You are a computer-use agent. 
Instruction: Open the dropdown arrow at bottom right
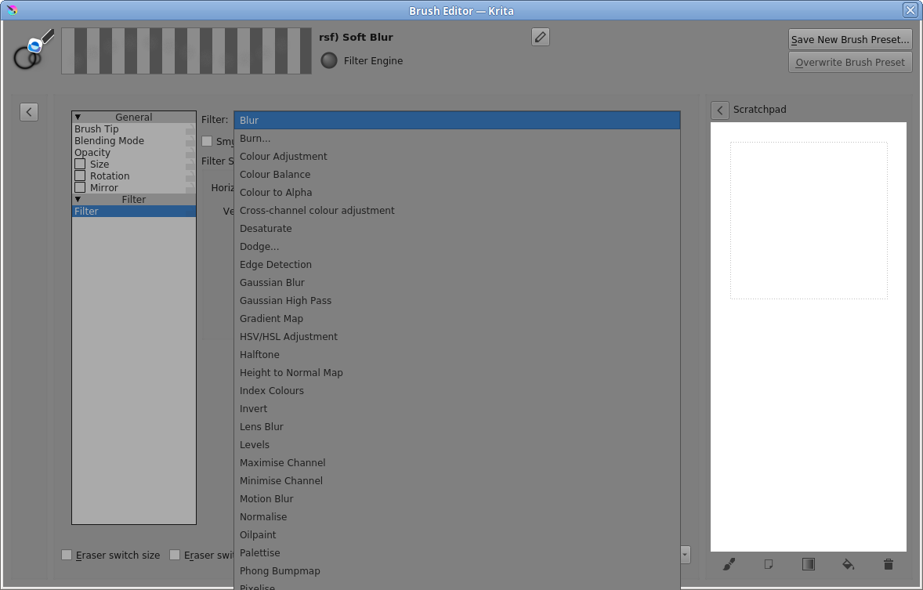tap(685, 555)
